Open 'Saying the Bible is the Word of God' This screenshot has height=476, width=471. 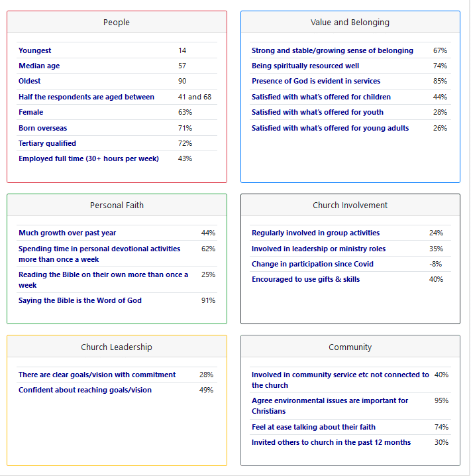click(80, 300)
